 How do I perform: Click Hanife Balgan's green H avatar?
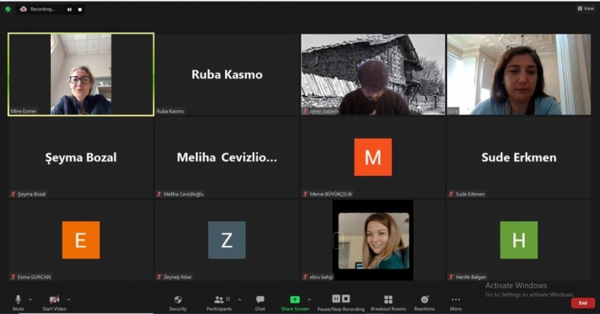(x=519, y=241)
